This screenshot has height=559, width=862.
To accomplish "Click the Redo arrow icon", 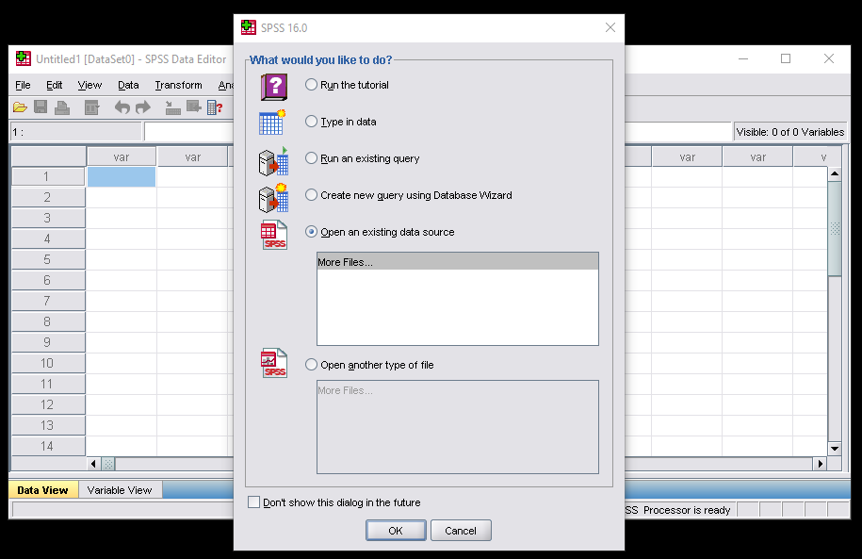I will [142, 107].
